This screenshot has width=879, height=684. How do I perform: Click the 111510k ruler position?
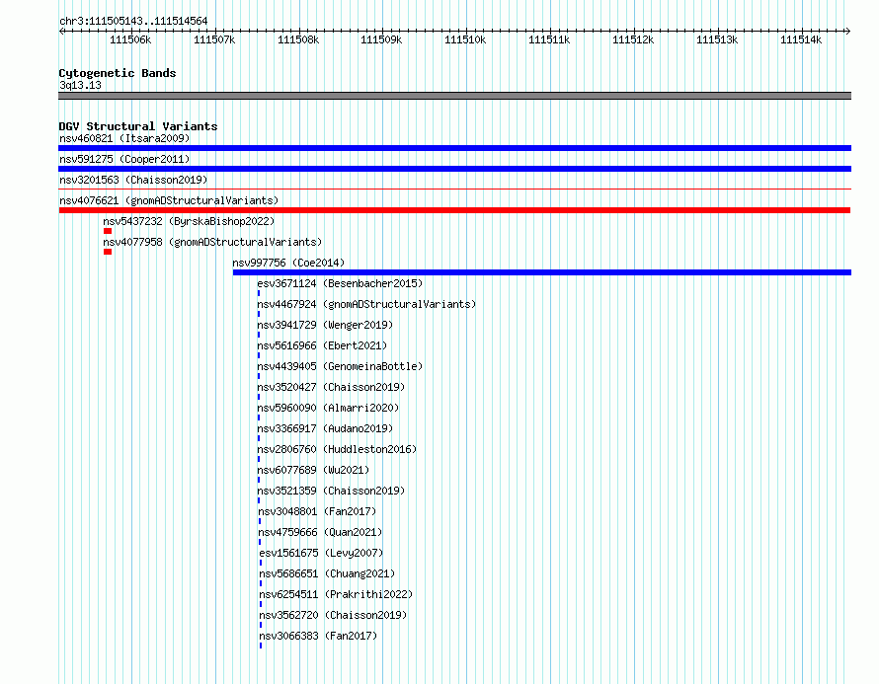(466, 39)
